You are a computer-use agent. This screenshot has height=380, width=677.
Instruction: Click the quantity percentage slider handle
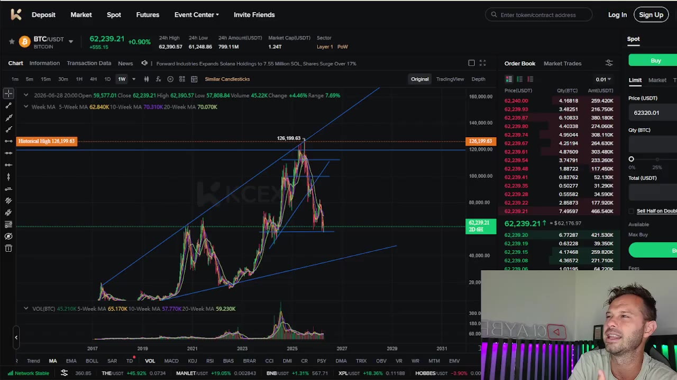[x=631, y=159]
